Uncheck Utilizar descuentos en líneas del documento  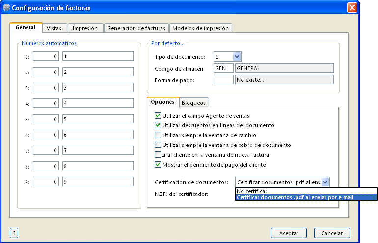[158, 125]
